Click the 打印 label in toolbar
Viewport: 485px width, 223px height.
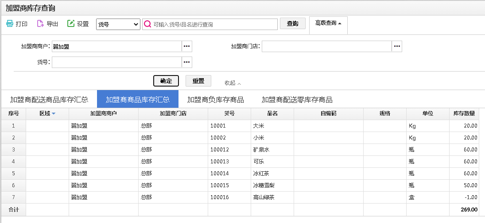point(22,24)
